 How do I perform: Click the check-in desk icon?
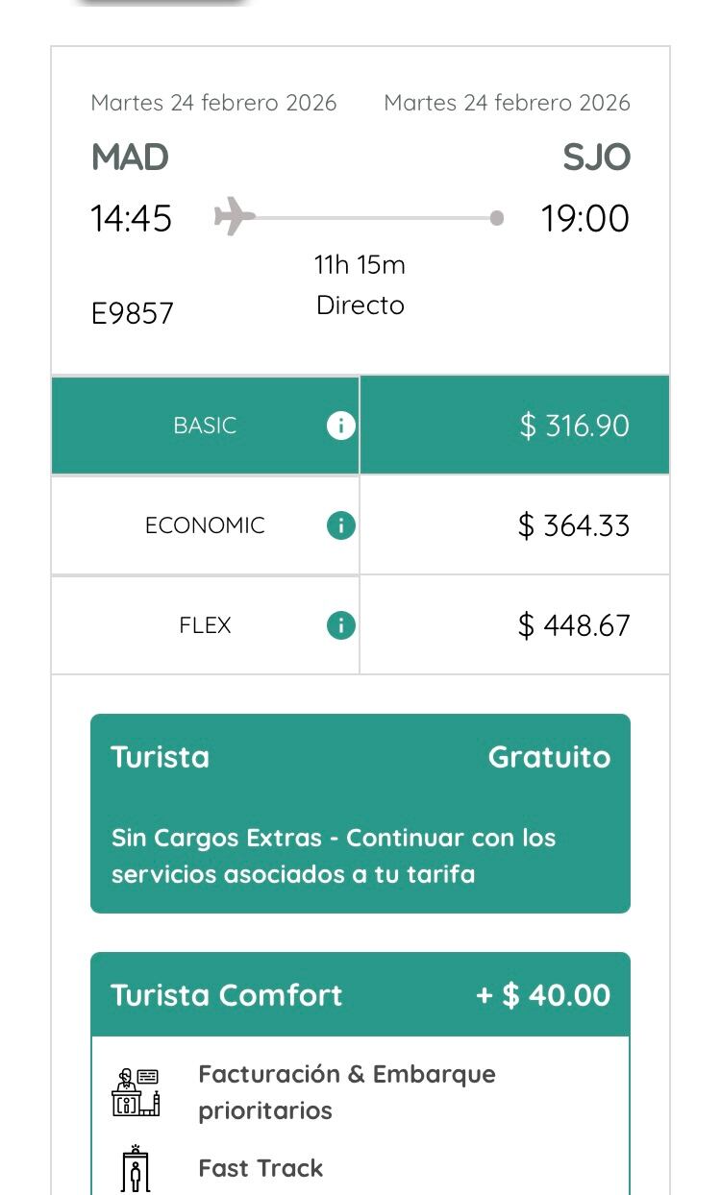click(136, 1092)
